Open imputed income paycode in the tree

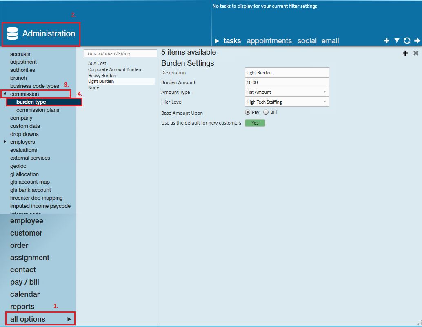40,206
